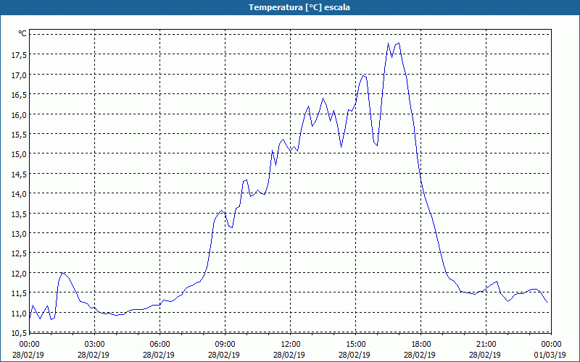Select the 15,0 y-axis value

pos(19,154)
